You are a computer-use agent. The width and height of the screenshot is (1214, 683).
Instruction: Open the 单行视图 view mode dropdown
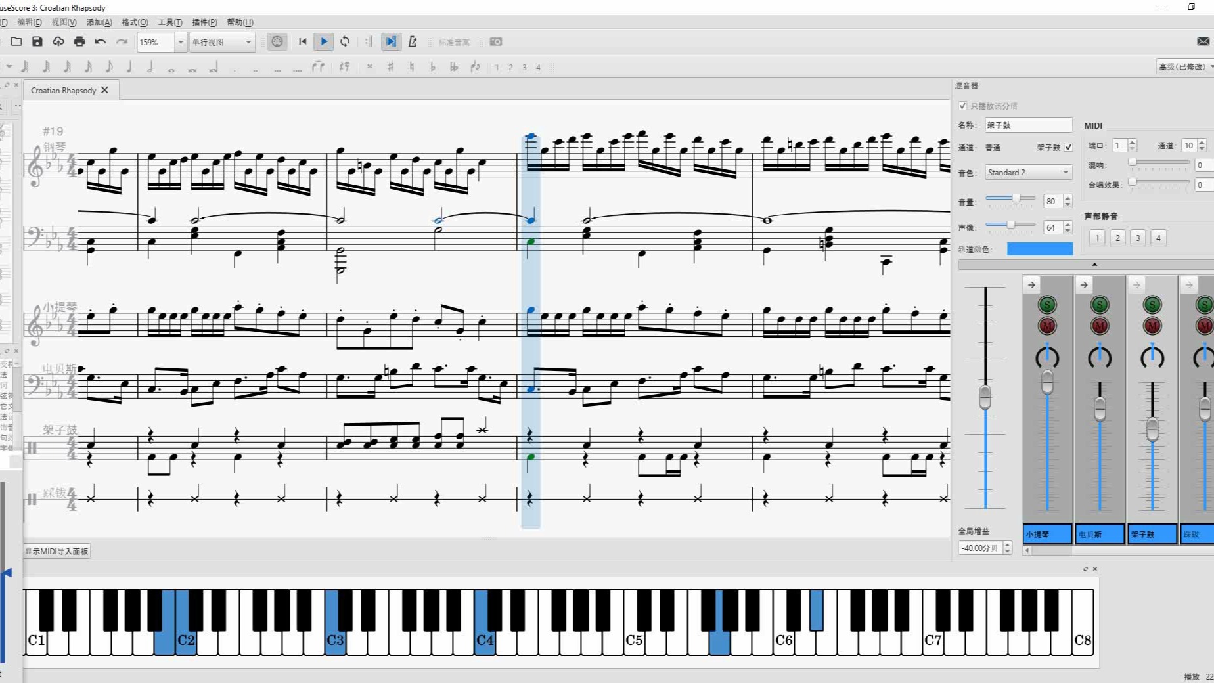click(x=222, y=42)
